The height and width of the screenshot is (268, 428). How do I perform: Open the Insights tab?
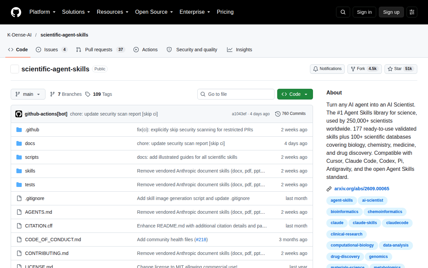tap(239, 50)
